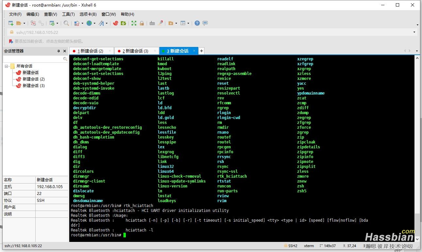The width and height of the screenshot is (422, 252).
Task: Click the new folder toolbar icon
Action: click(x=171, y=23)
